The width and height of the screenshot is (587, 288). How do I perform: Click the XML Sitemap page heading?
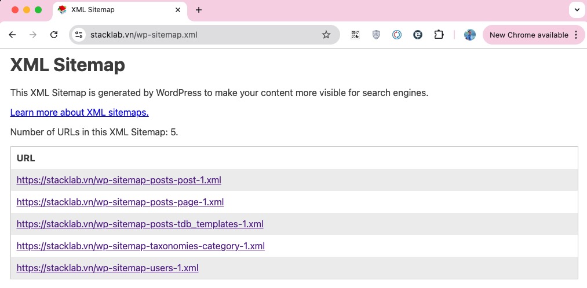(x=67, y=65)
